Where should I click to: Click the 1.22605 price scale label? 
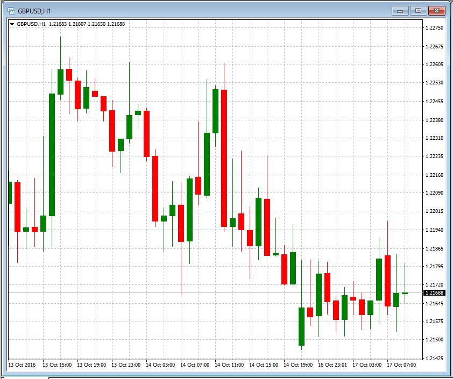tap(435, 65)
